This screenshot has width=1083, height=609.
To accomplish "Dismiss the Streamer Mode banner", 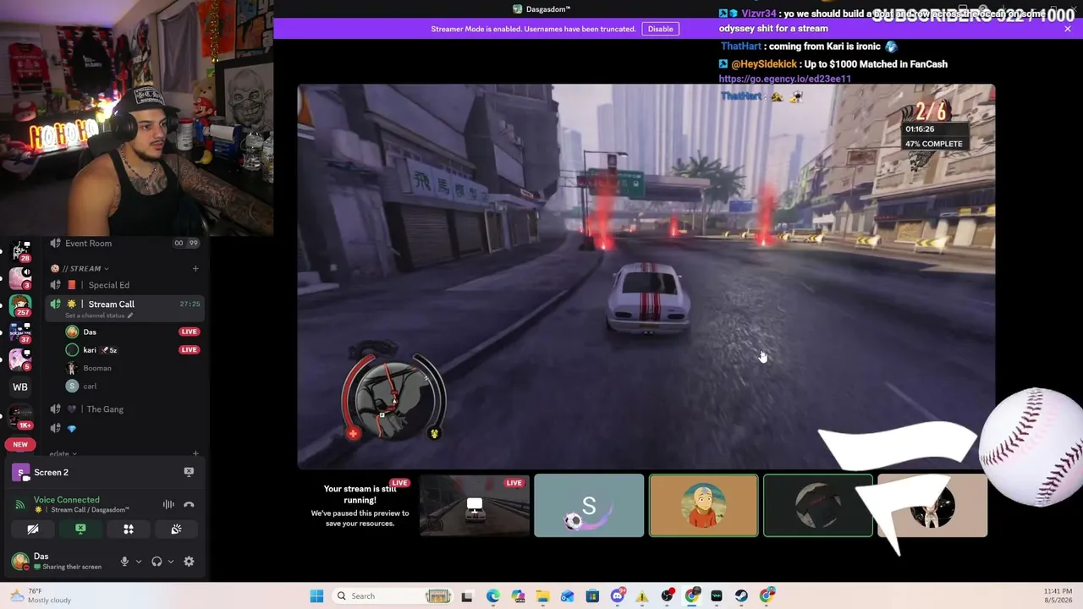I will click(x=1068, y=29).
